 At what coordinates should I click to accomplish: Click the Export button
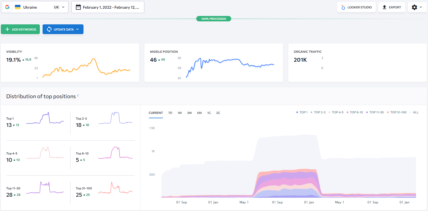[392, 7]
